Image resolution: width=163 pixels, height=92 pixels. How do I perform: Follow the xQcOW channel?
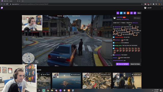click(x=137, y=18)
